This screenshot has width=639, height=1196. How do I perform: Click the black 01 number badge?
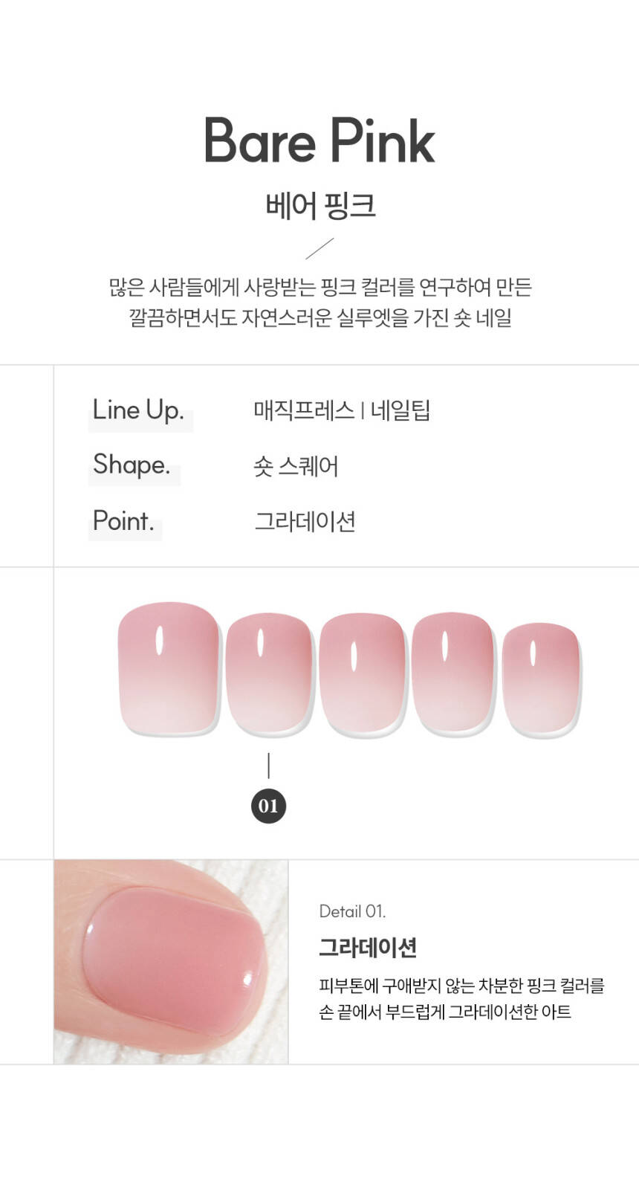pos(268,806)
